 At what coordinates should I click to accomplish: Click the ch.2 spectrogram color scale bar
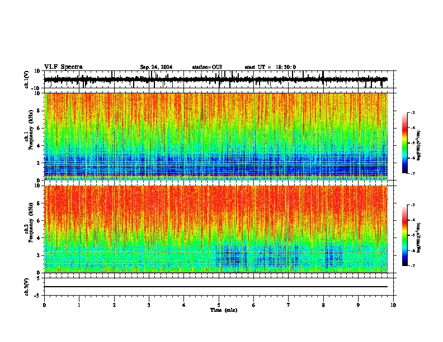405,235
